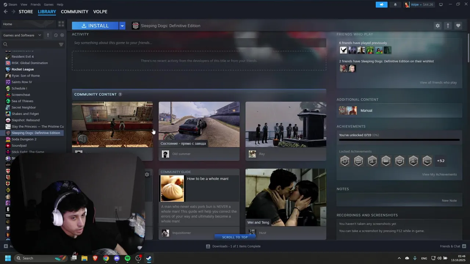Open the Games menu
The height and width of the screenshot is (264, 470).
pos(48,4)
